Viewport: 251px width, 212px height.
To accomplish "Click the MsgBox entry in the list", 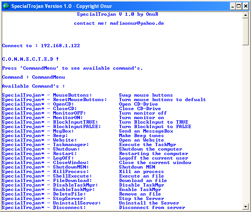I will click(63, 131).
